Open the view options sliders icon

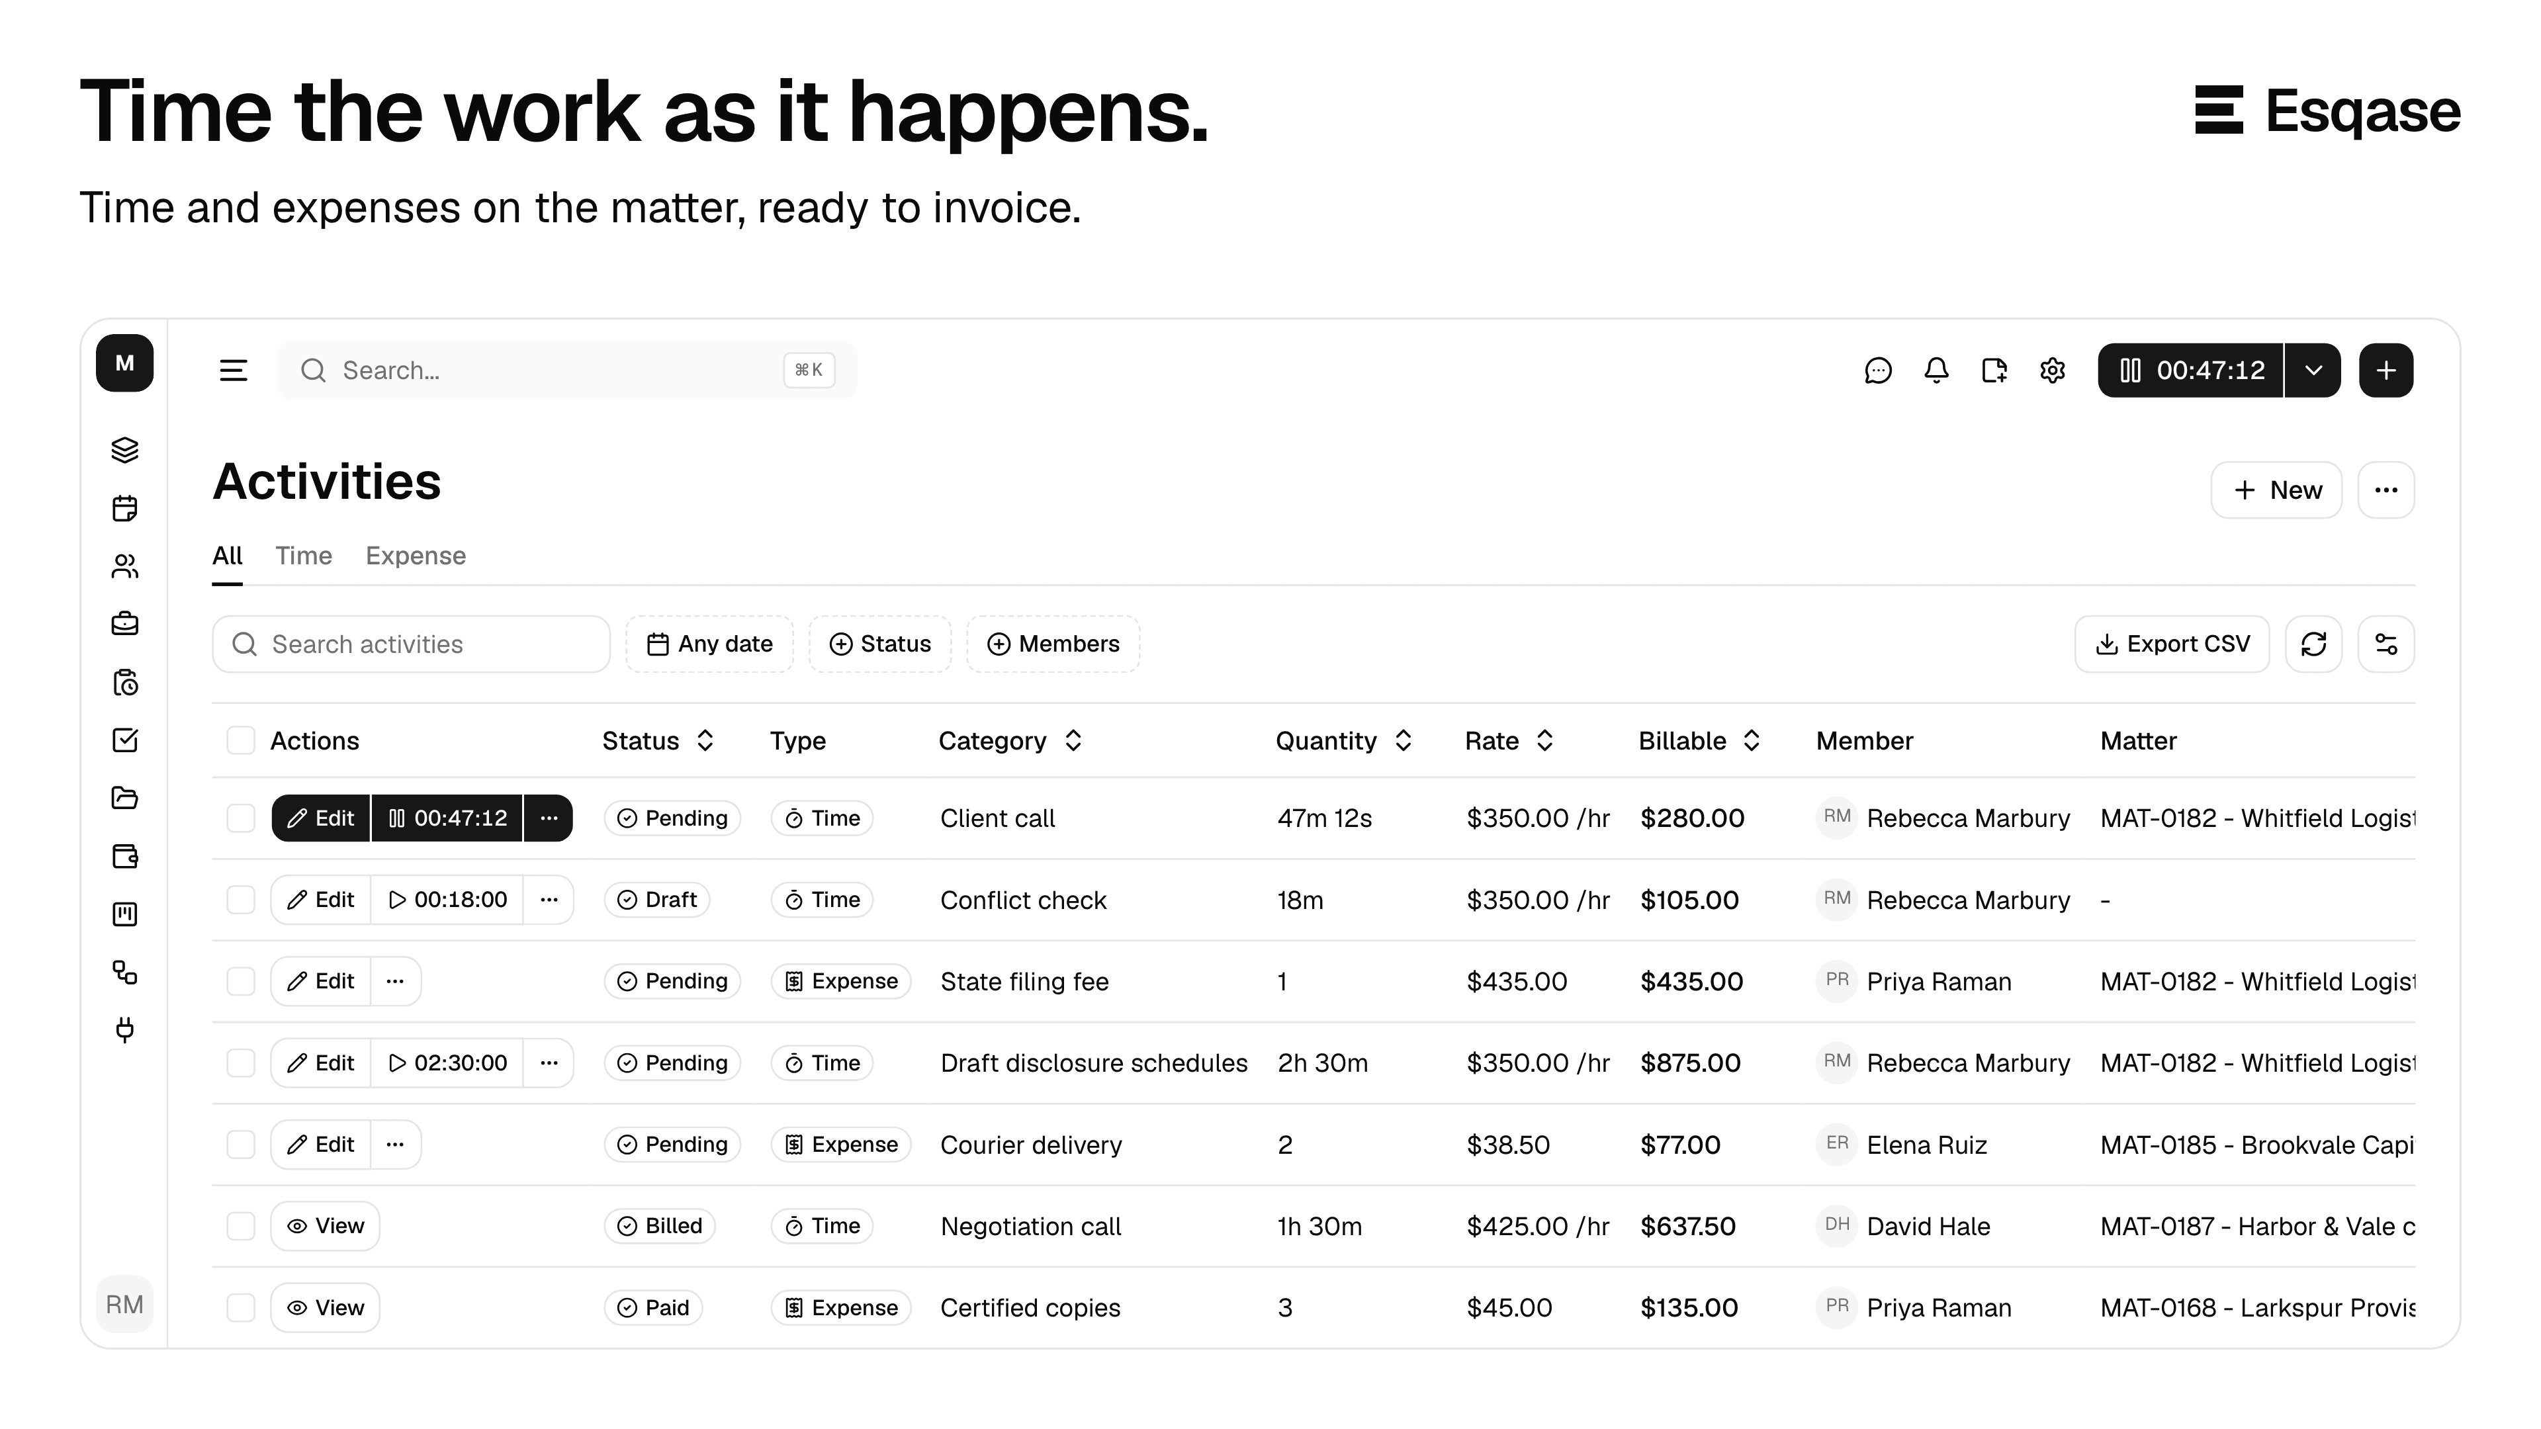(2386, 644)
